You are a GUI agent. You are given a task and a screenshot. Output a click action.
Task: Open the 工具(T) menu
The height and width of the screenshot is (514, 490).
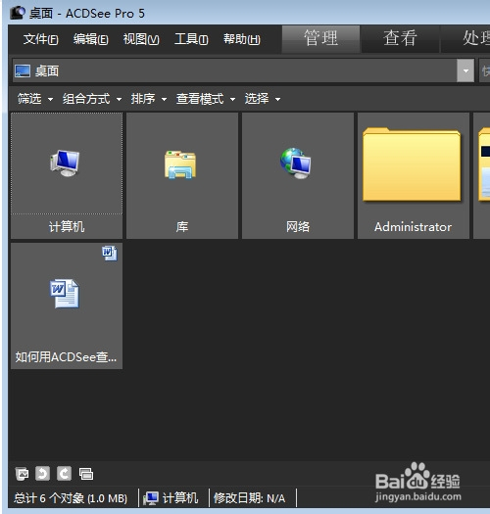coord(191,40)
